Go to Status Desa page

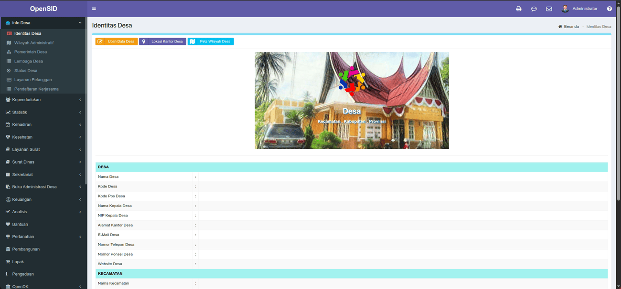pos(25,71)
